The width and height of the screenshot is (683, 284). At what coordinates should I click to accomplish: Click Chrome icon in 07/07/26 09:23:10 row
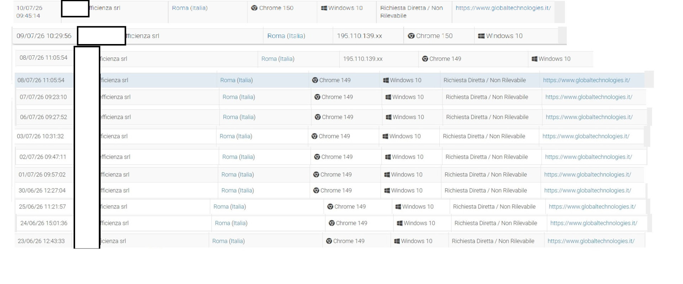pyautogui.click(x=317, y=97)
